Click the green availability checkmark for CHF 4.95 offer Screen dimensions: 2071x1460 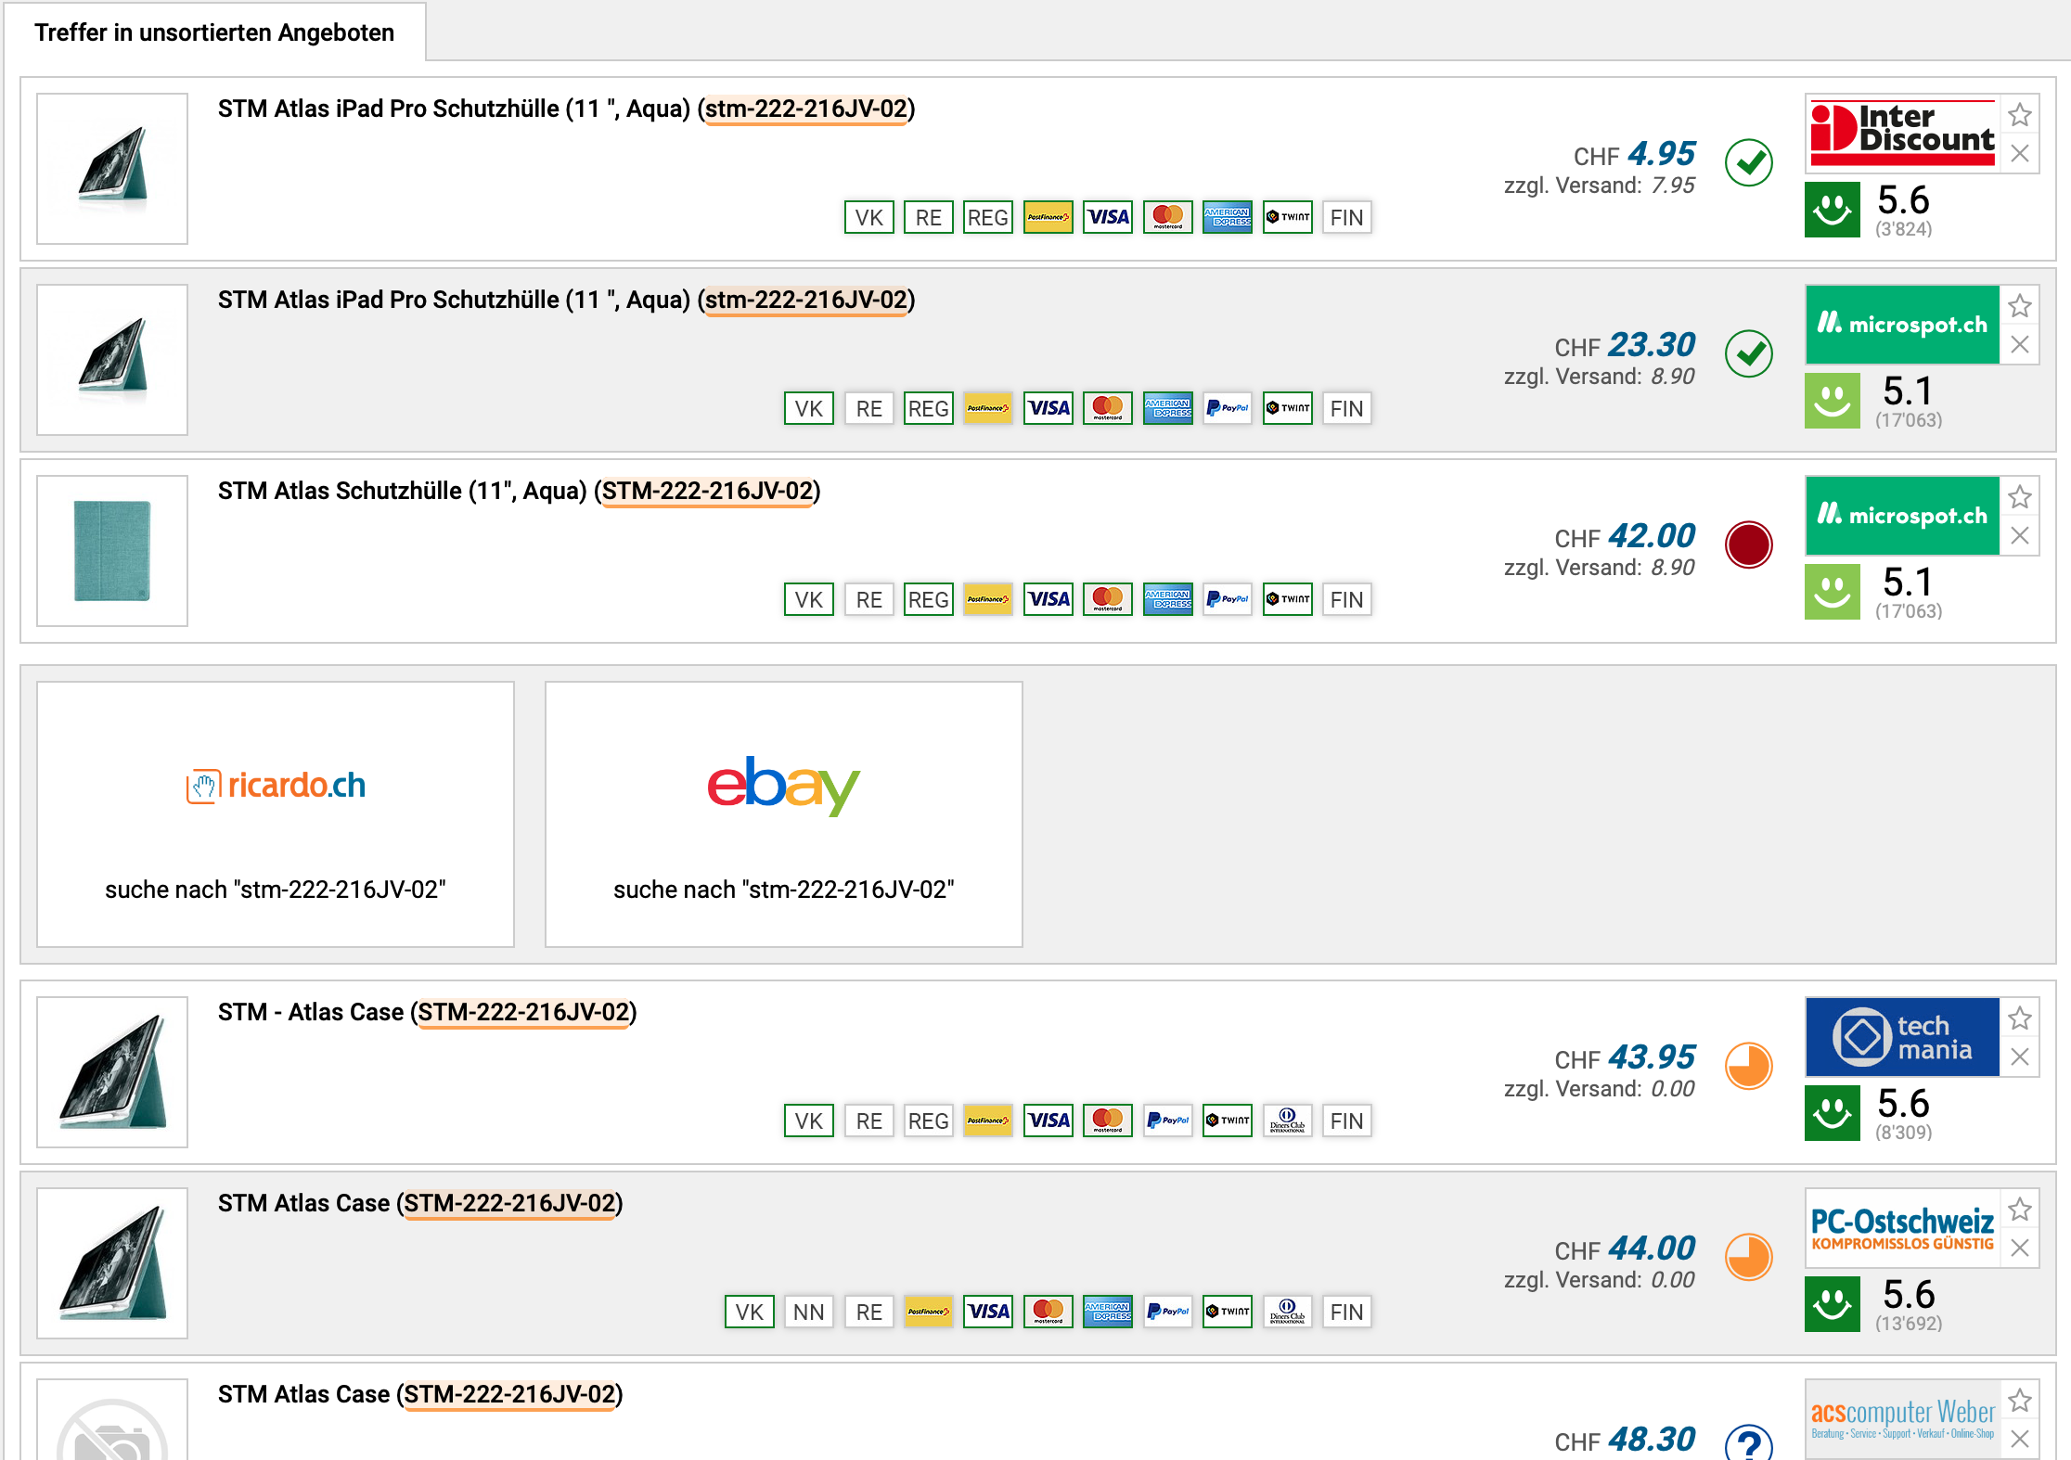click(1748, 163)
